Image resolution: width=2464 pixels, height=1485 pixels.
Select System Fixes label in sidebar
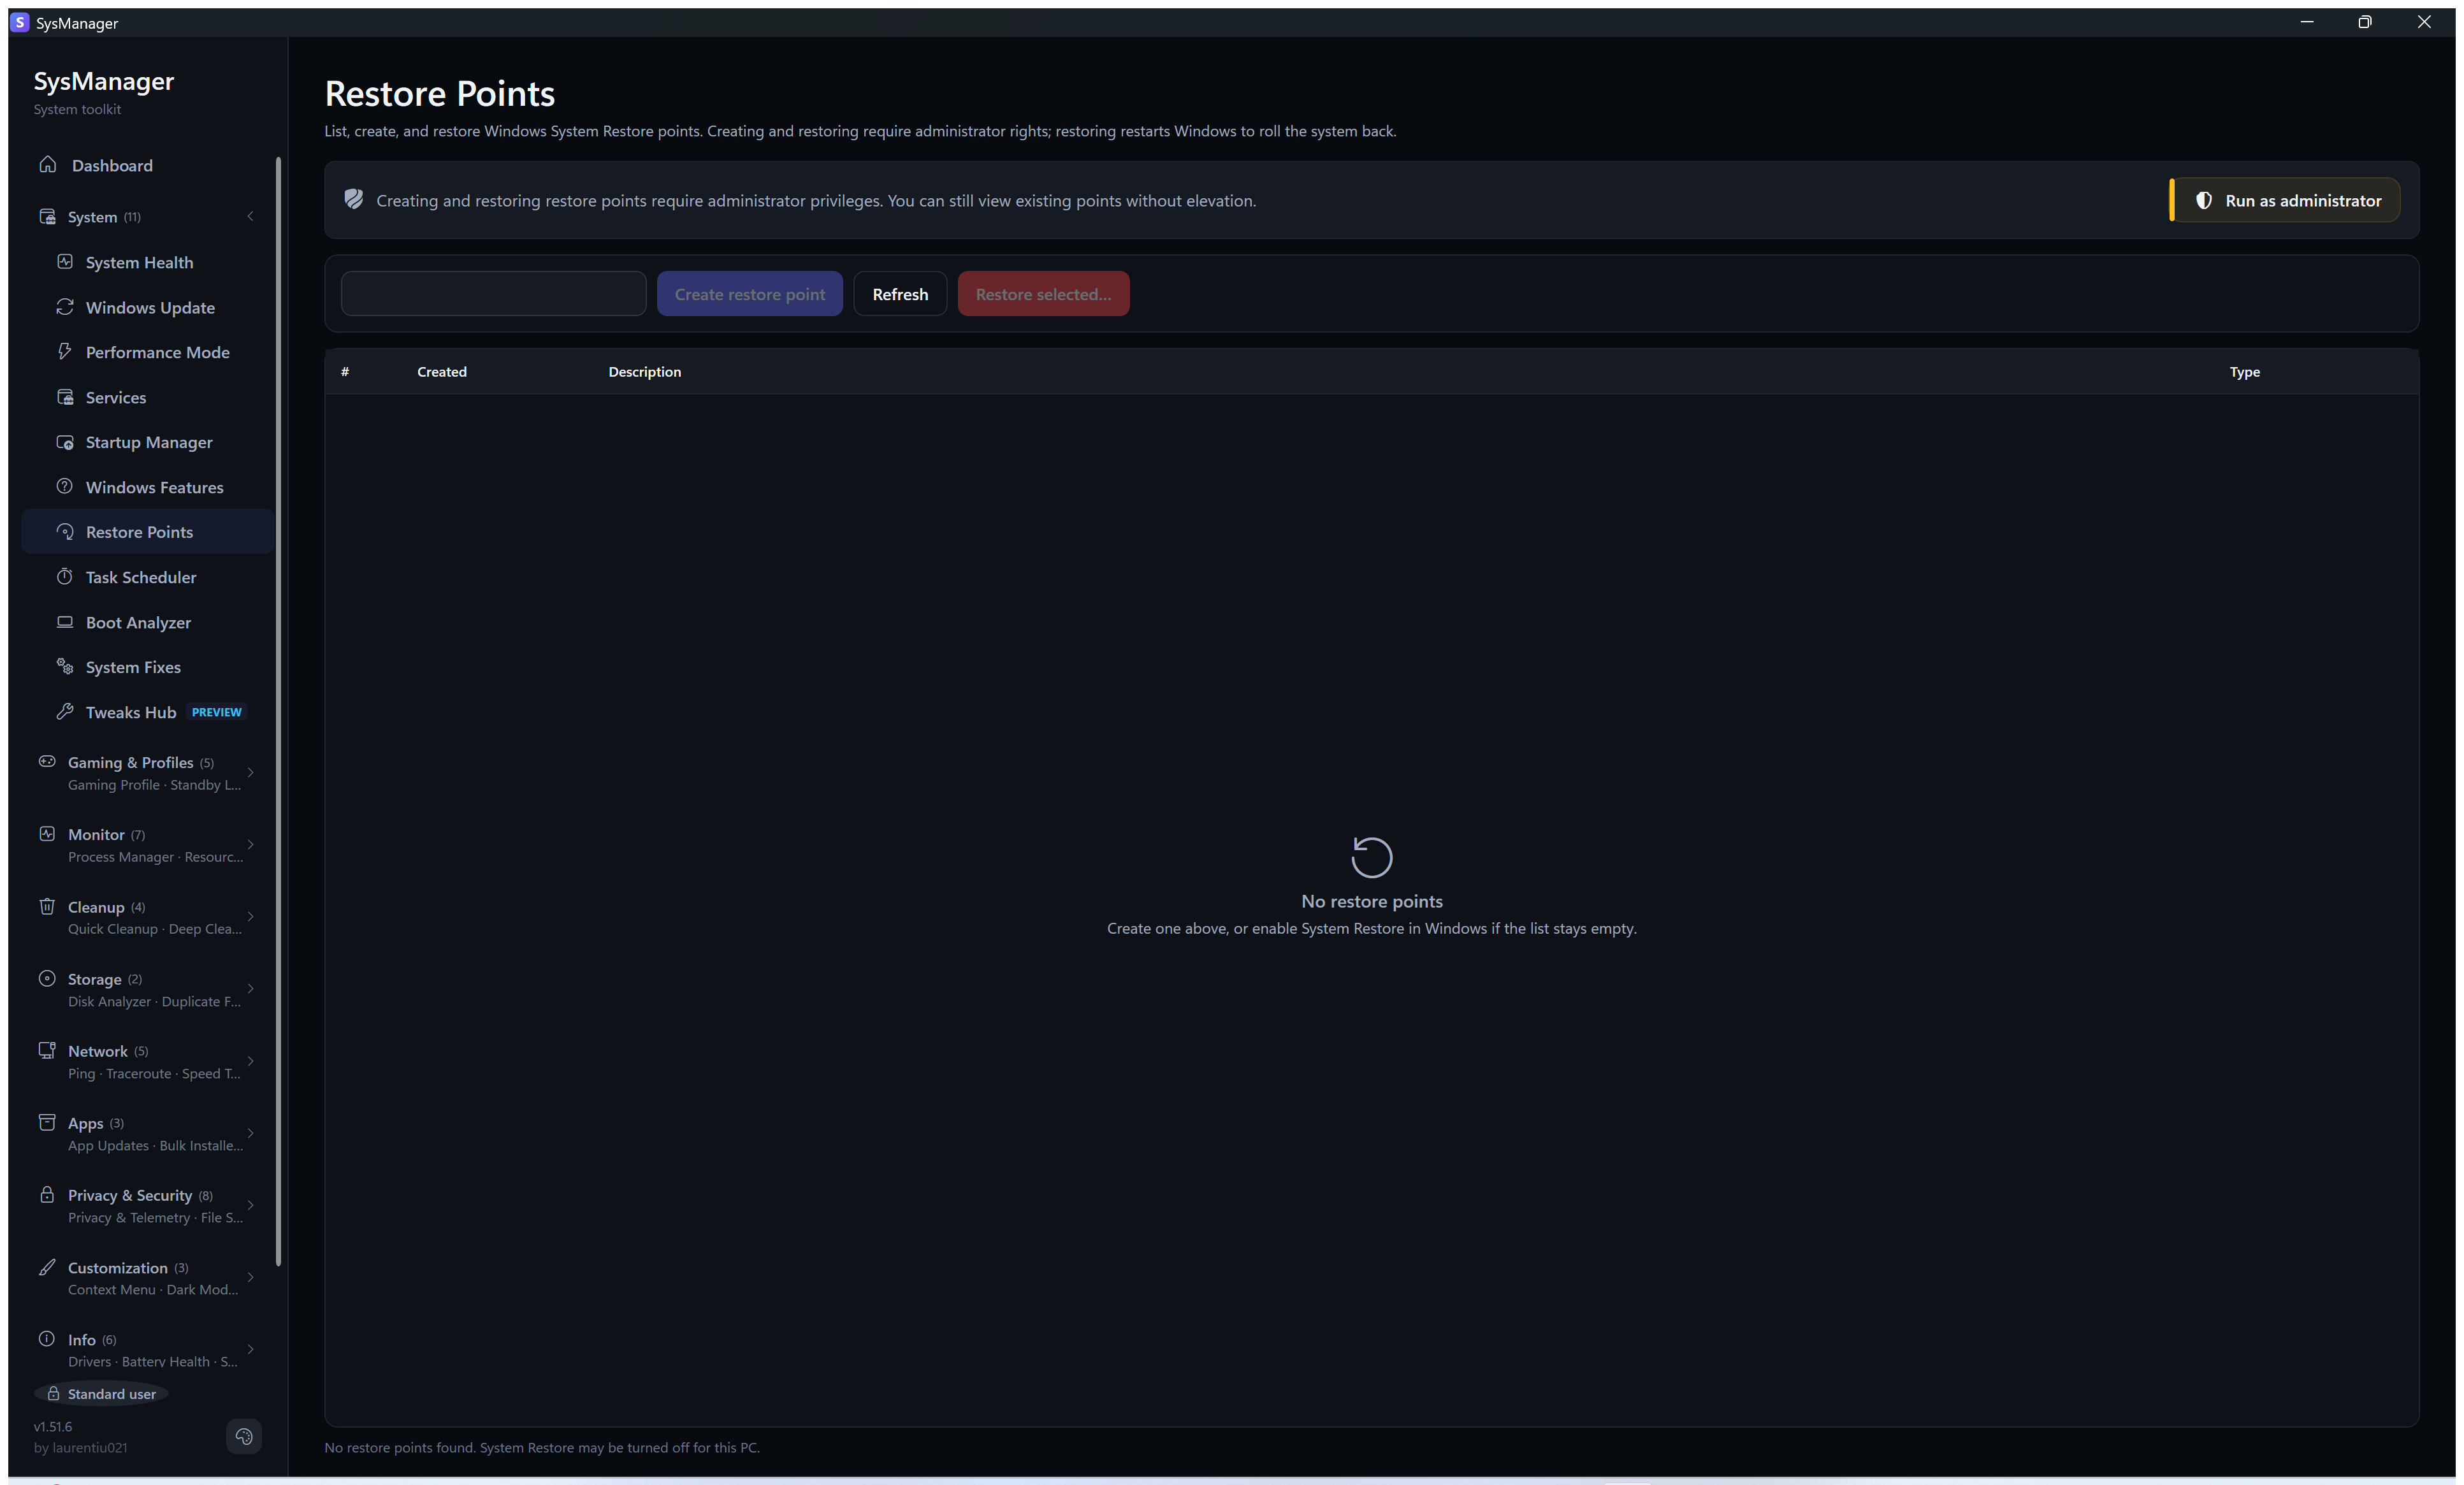point(133,667)
